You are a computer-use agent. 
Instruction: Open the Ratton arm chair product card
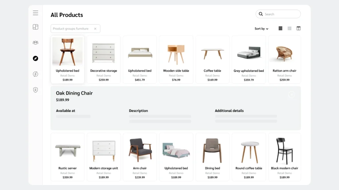tap(285, 59)
